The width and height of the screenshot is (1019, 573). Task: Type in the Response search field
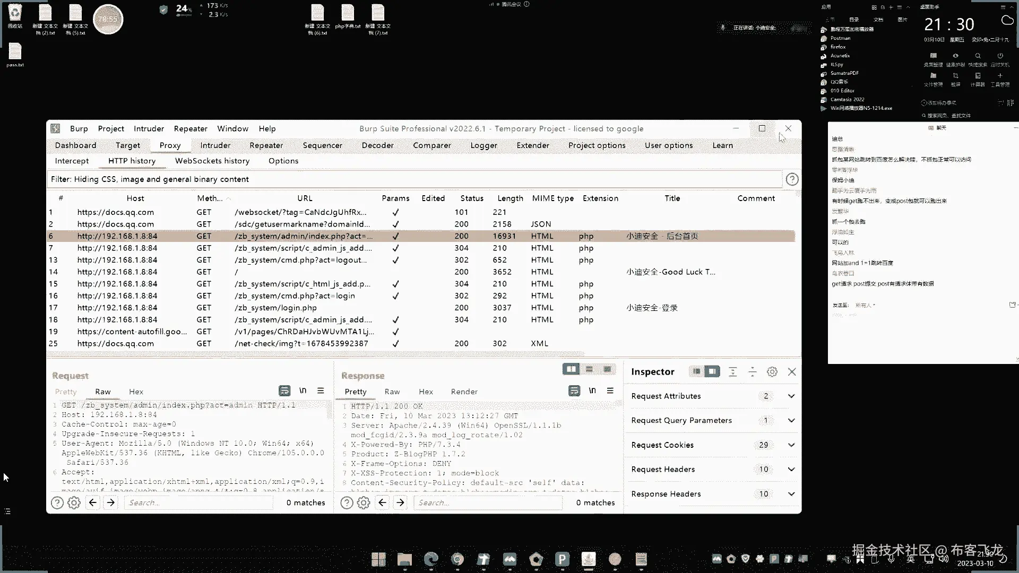[488, 502]
